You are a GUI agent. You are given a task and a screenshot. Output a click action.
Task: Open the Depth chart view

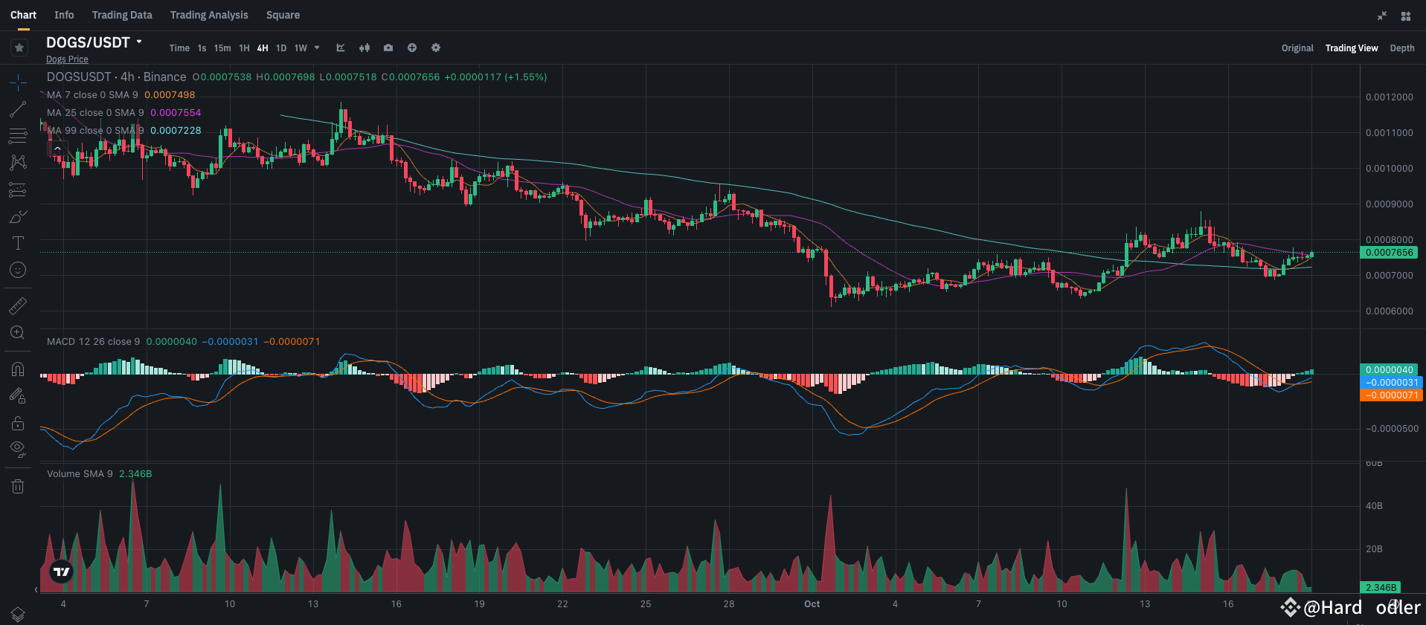click(x=1401, y=48)
